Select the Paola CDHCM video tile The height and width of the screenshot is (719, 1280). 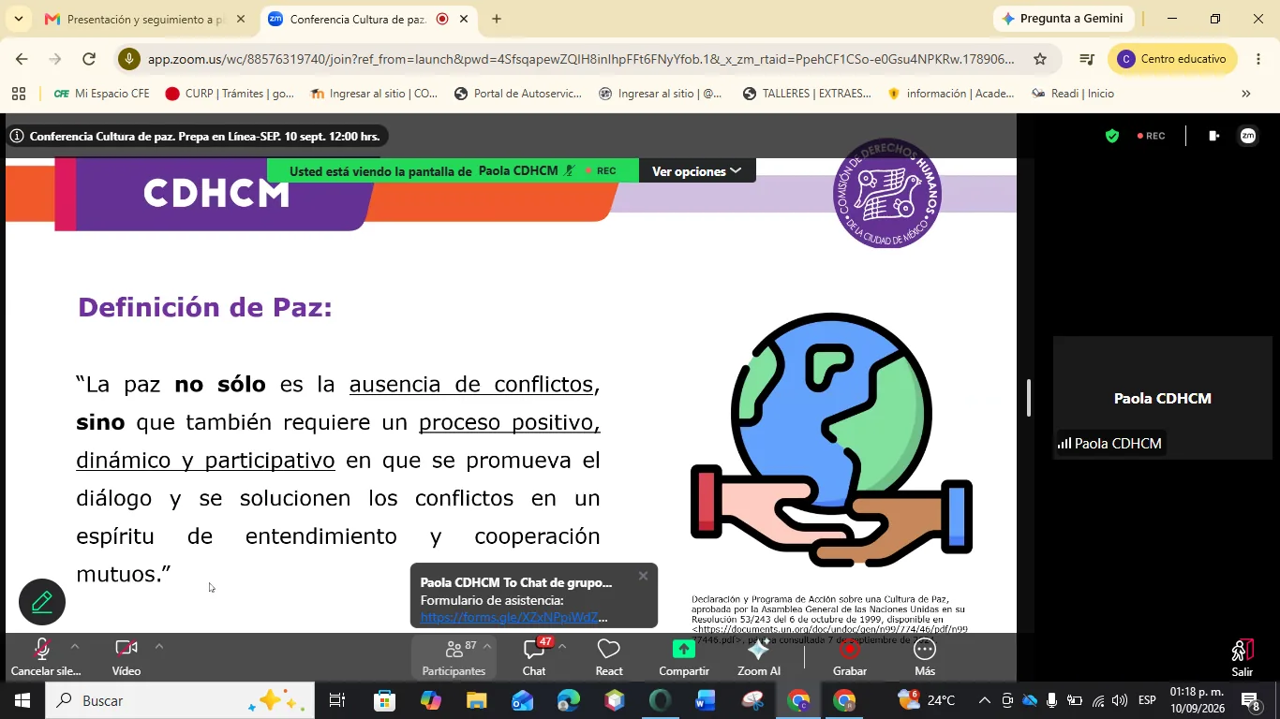(x=1162, y=398)
